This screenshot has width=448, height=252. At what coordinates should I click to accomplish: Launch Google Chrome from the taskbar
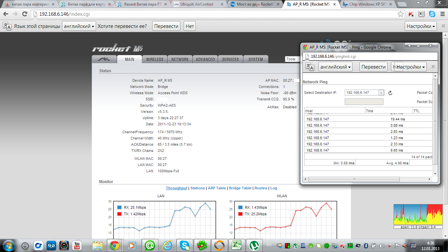[114, 245]
